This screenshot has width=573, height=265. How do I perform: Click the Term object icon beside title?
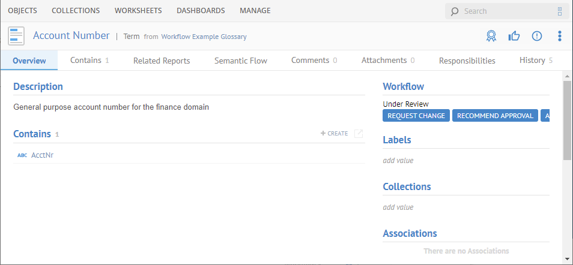point(16,36)
